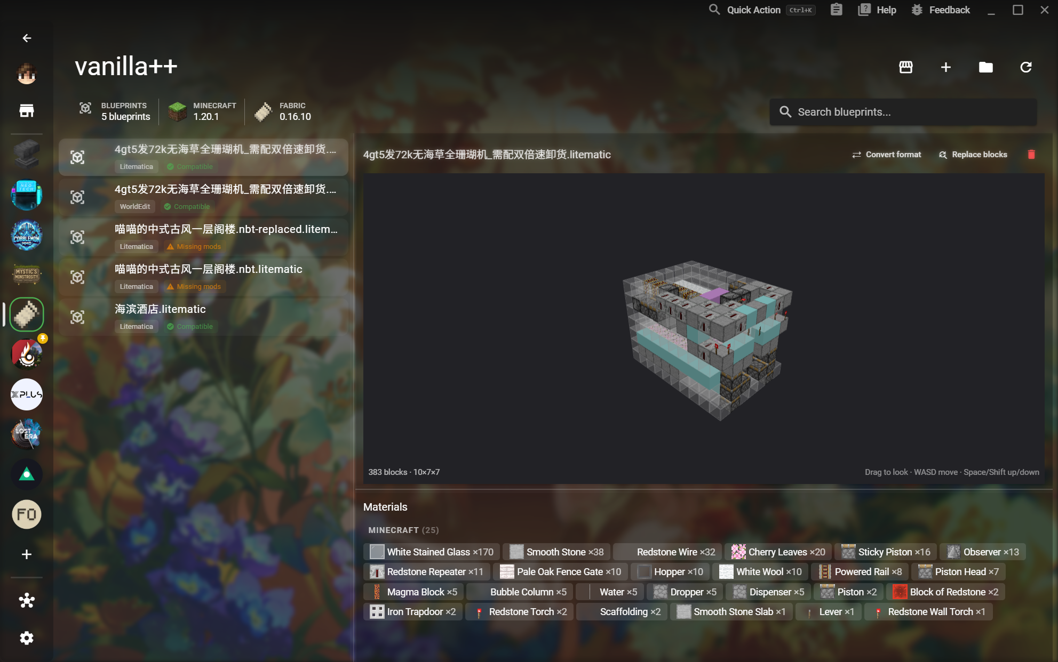The width and height of the screenshot is (1058, 662).
Task: Go back with the arrow icon
Action: pyautogui.click(x=27, y=38)
